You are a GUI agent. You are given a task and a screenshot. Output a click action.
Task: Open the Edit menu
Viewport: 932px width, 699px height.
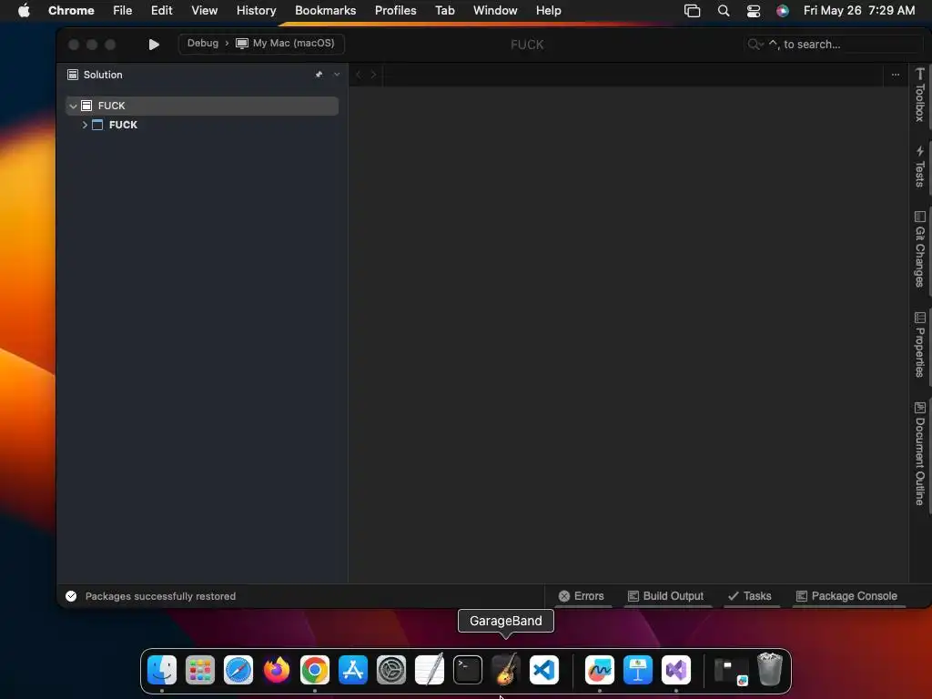(161, 10)
